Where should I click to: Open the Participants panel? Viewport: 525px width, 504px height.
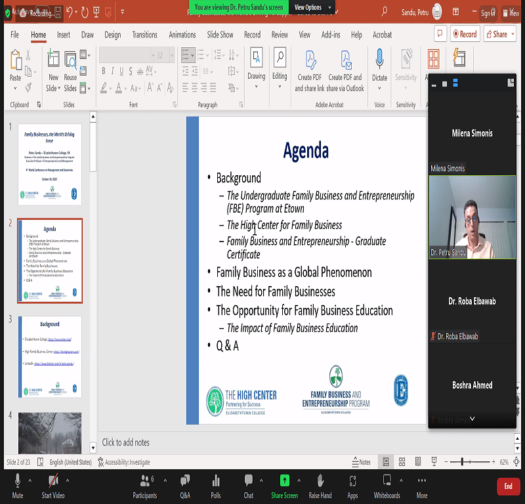click(x=144, y=484)
